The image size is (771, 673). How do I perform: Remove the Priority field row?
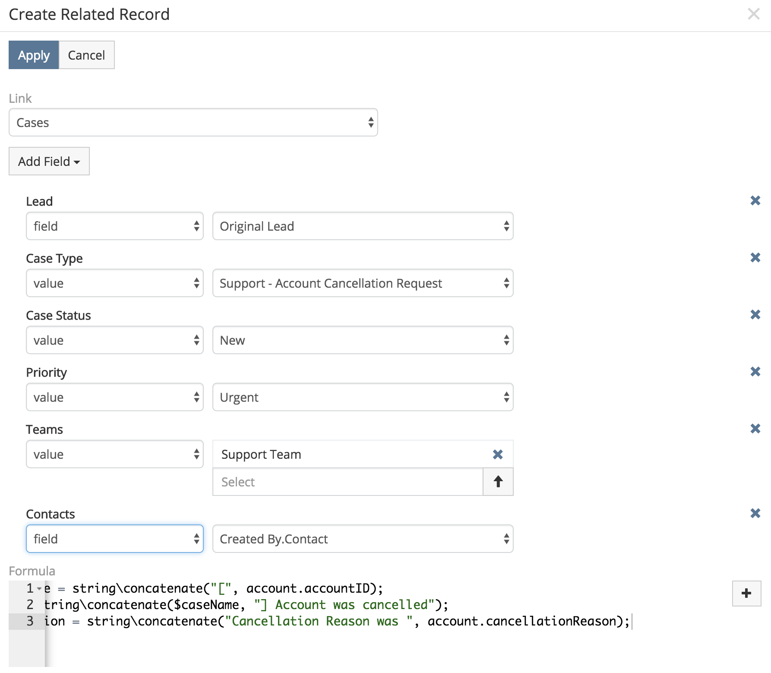[755, 372]
